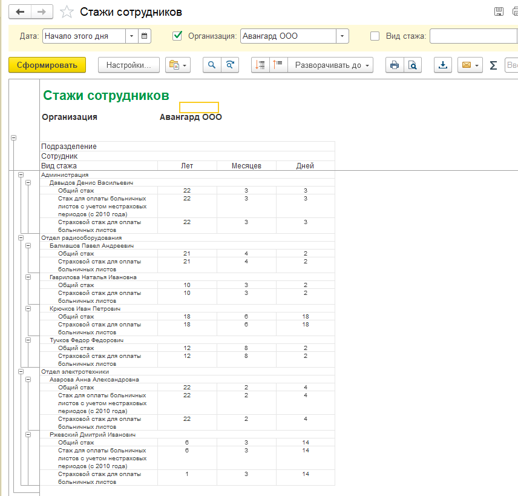Open print preview icon
This screenshot has height=496, width=518.
[412, 65]
